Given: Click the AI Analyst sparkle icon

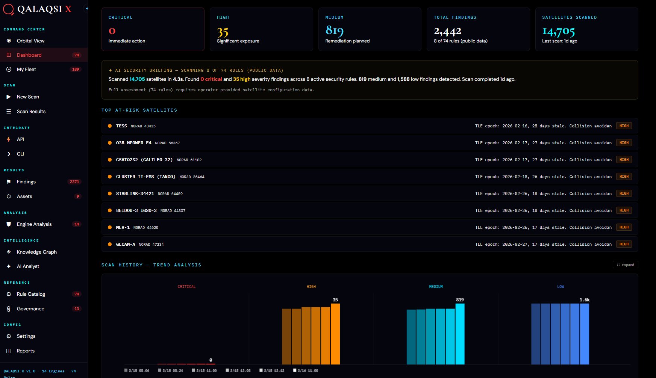Looking at the screenshot, I should click(8, 266).
